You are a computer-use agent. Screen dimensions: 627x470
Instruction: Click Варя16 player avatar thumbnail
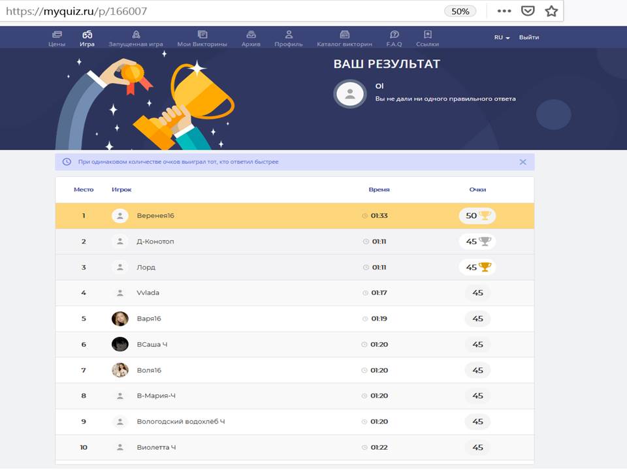pos(120,319)
